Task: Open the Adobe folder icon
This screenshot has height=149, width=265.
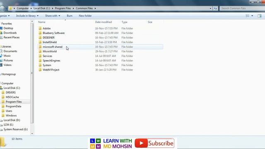Action: point(40,29)
